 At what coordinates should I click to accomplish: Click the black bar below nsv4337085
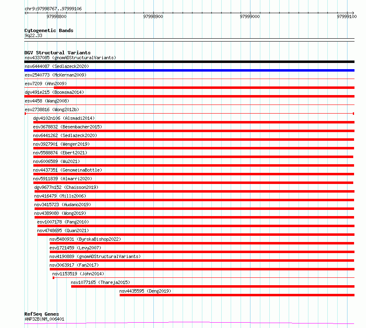[x=189, y=62]
